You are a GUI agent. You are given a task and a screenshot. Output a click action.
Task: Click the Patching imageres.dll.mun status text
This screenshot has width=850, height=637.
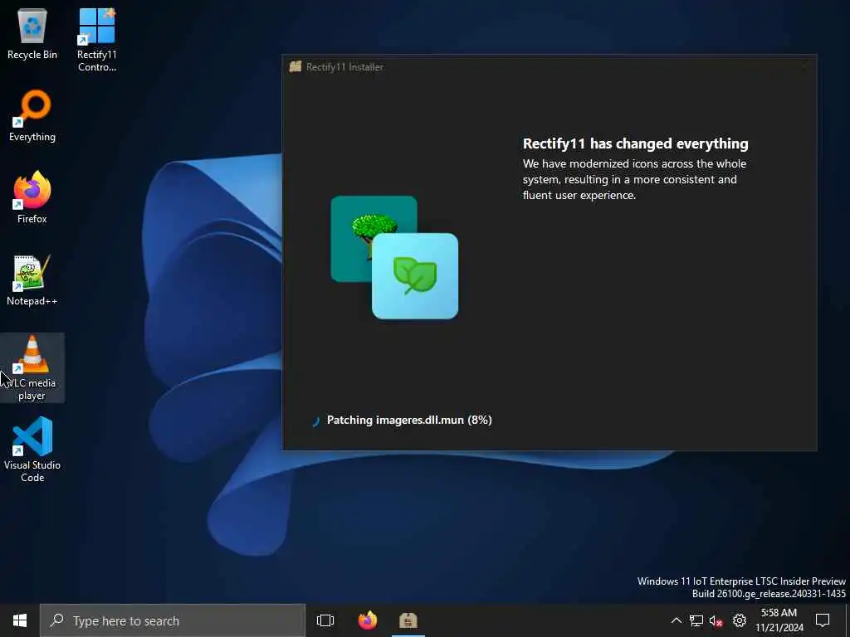(409, 421)
